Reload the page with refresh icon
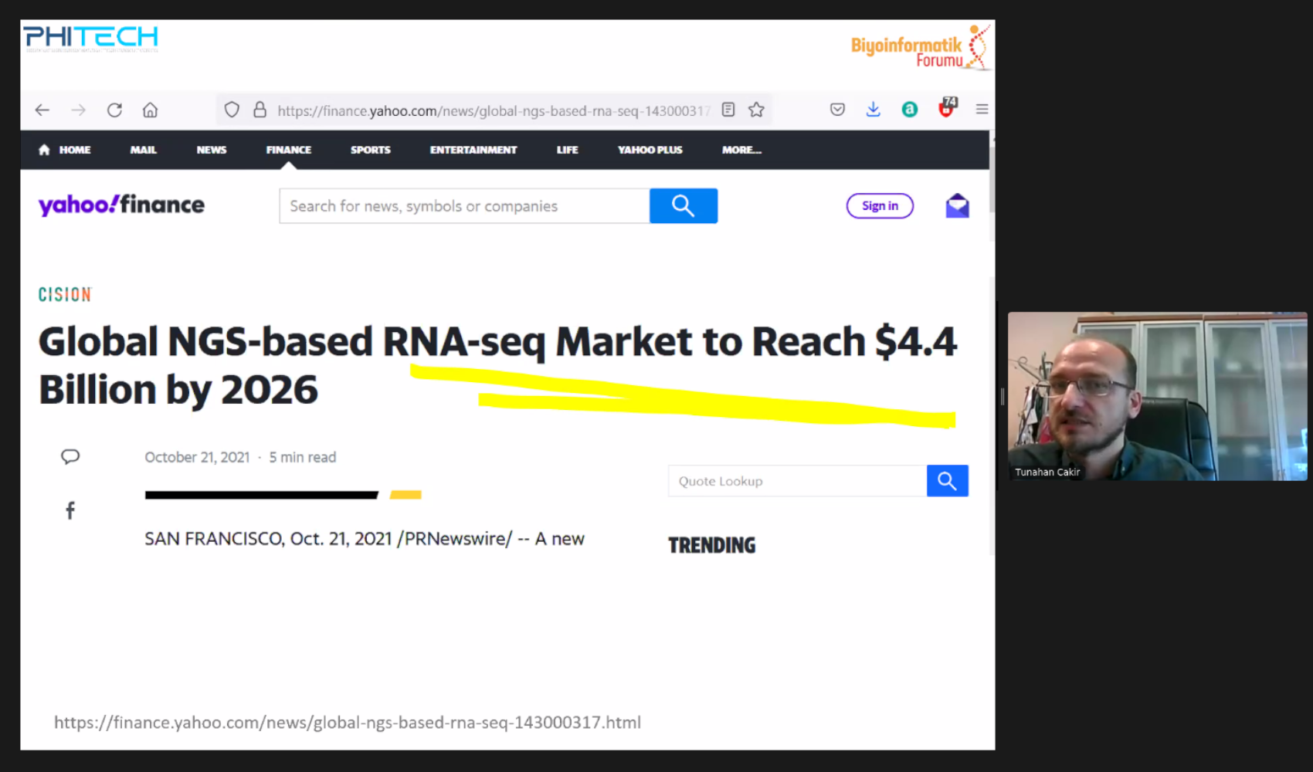 pyautogui.click(x=114, y=110)
